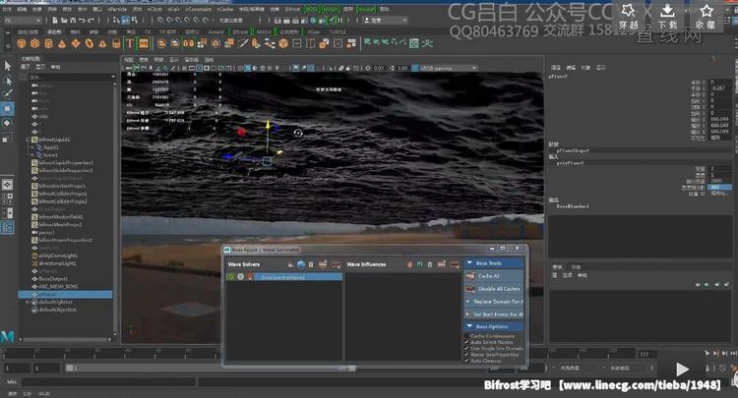Activate the Move tool in the toolbox
738x398 pixels.
[8, 108]
